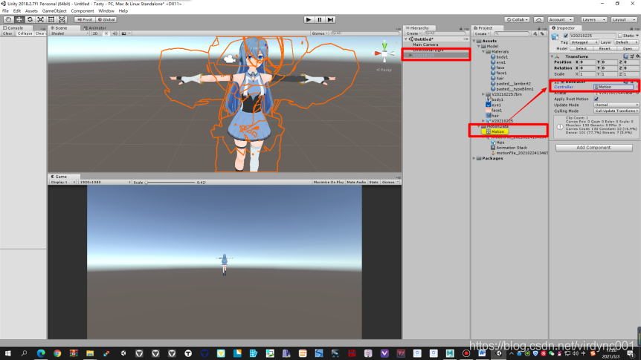The image size is (641, 360).
Task: Click the Pause button
Action: (320, 19)
